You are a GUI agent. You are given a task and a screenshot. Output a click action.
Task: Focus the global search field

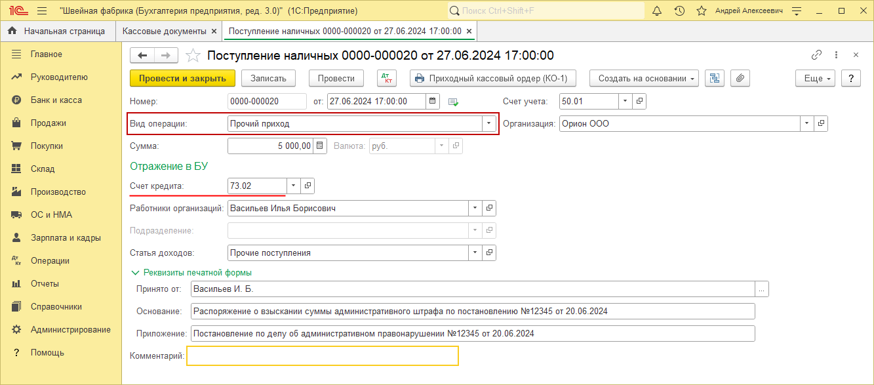[x=546, y=11]
